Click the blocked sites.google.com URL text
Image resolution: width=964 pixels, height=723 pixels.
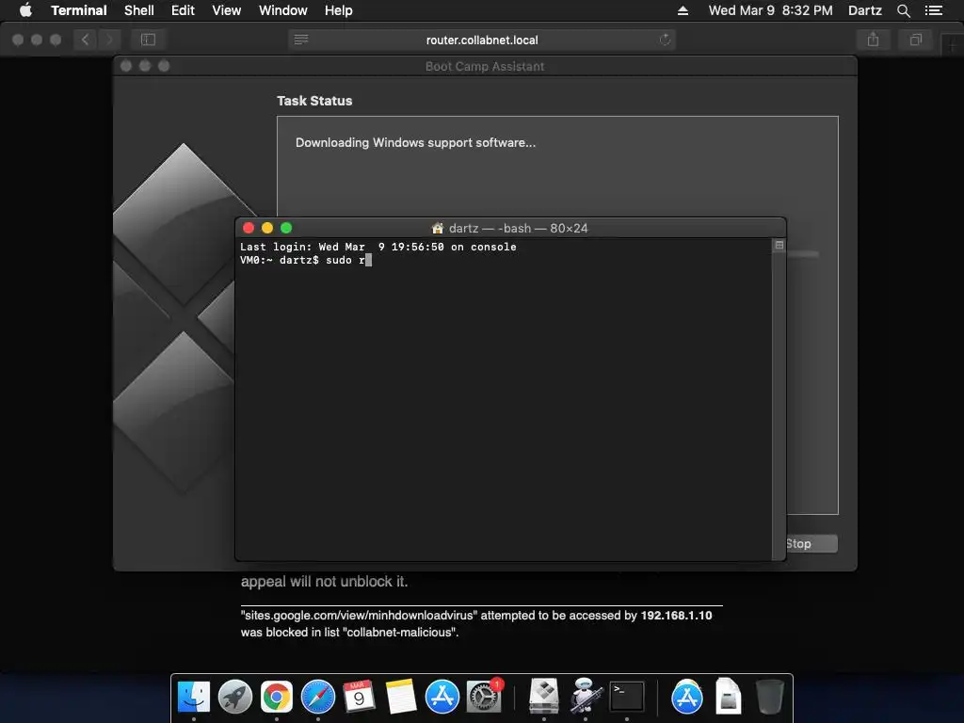[359, 616]
